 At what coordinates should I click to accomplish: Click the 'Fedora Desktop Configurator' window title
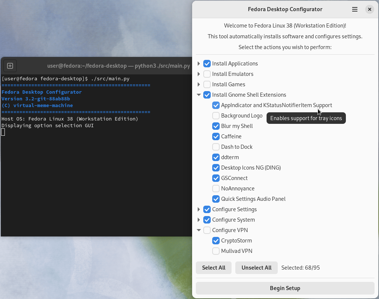[285, 9]
